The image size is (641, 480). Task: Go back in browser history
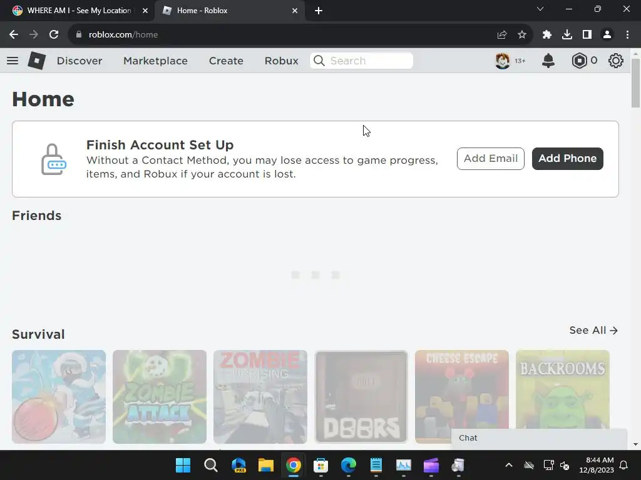pos(14,35)
